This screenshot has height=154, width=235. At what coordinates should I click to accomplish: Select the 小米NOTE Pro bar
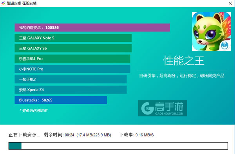[72, 69]
